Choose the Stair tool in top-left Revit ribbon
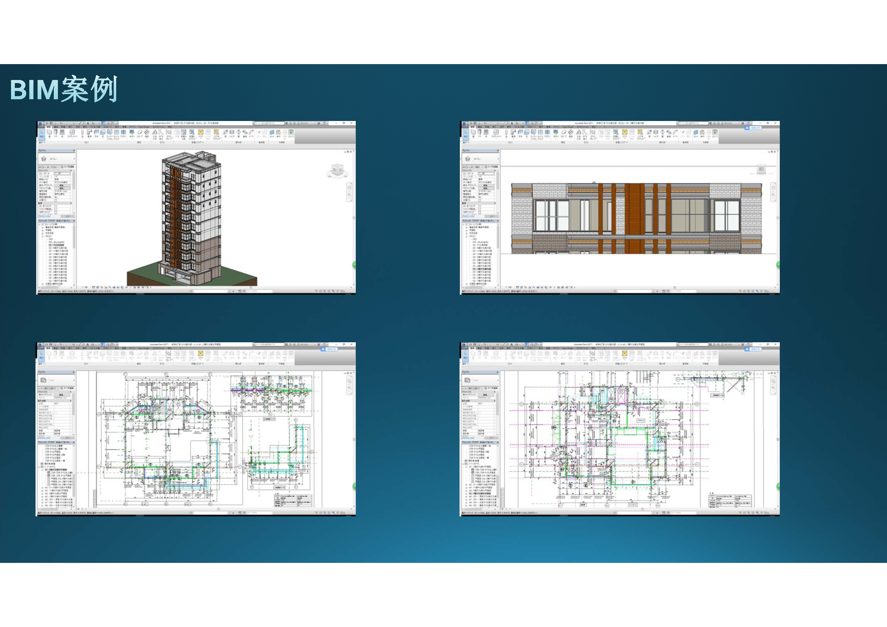887x627 pixels. (x=147, y=133)
